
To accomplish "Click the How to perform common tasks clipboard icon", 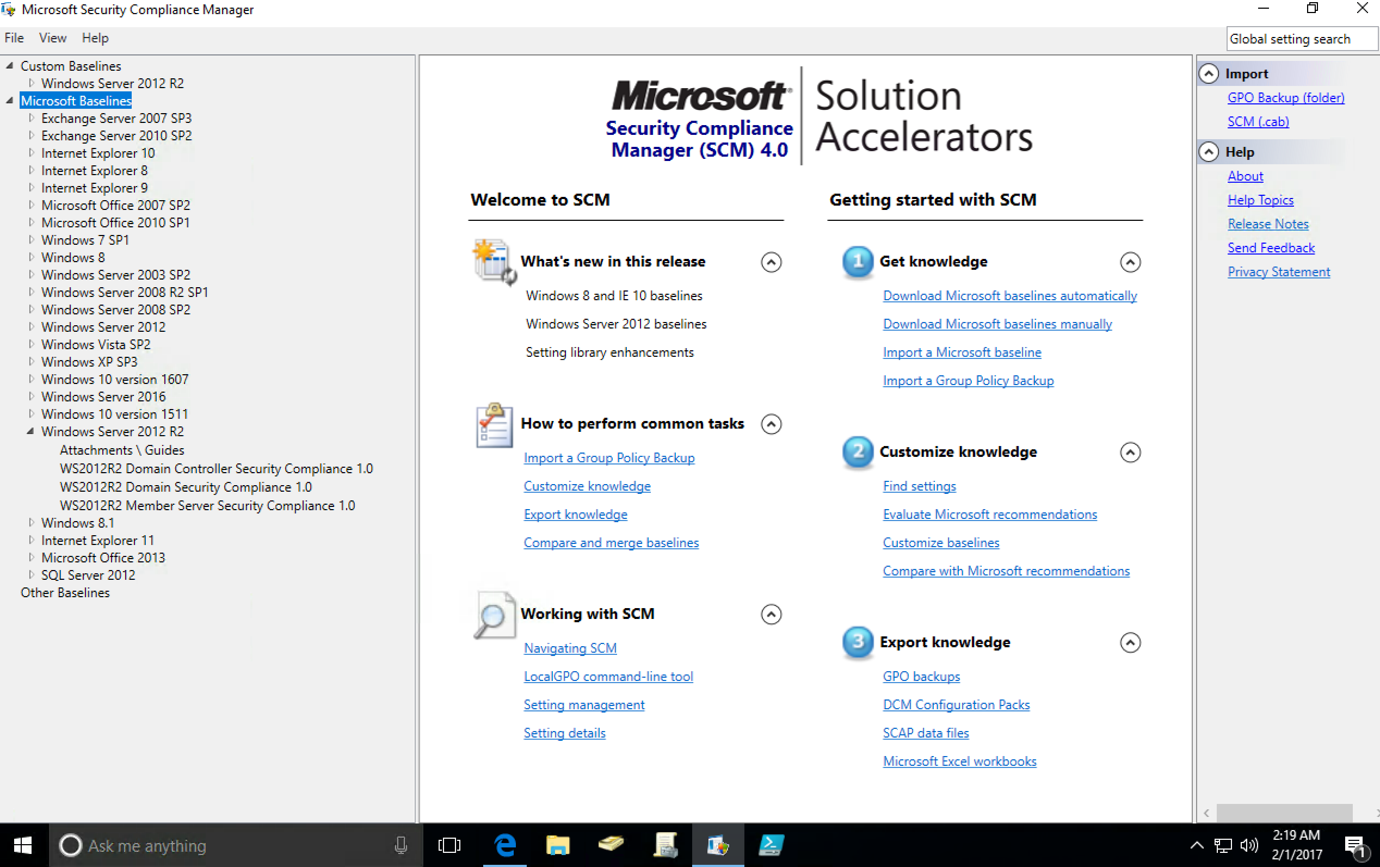I will click(x=494, y=425).
